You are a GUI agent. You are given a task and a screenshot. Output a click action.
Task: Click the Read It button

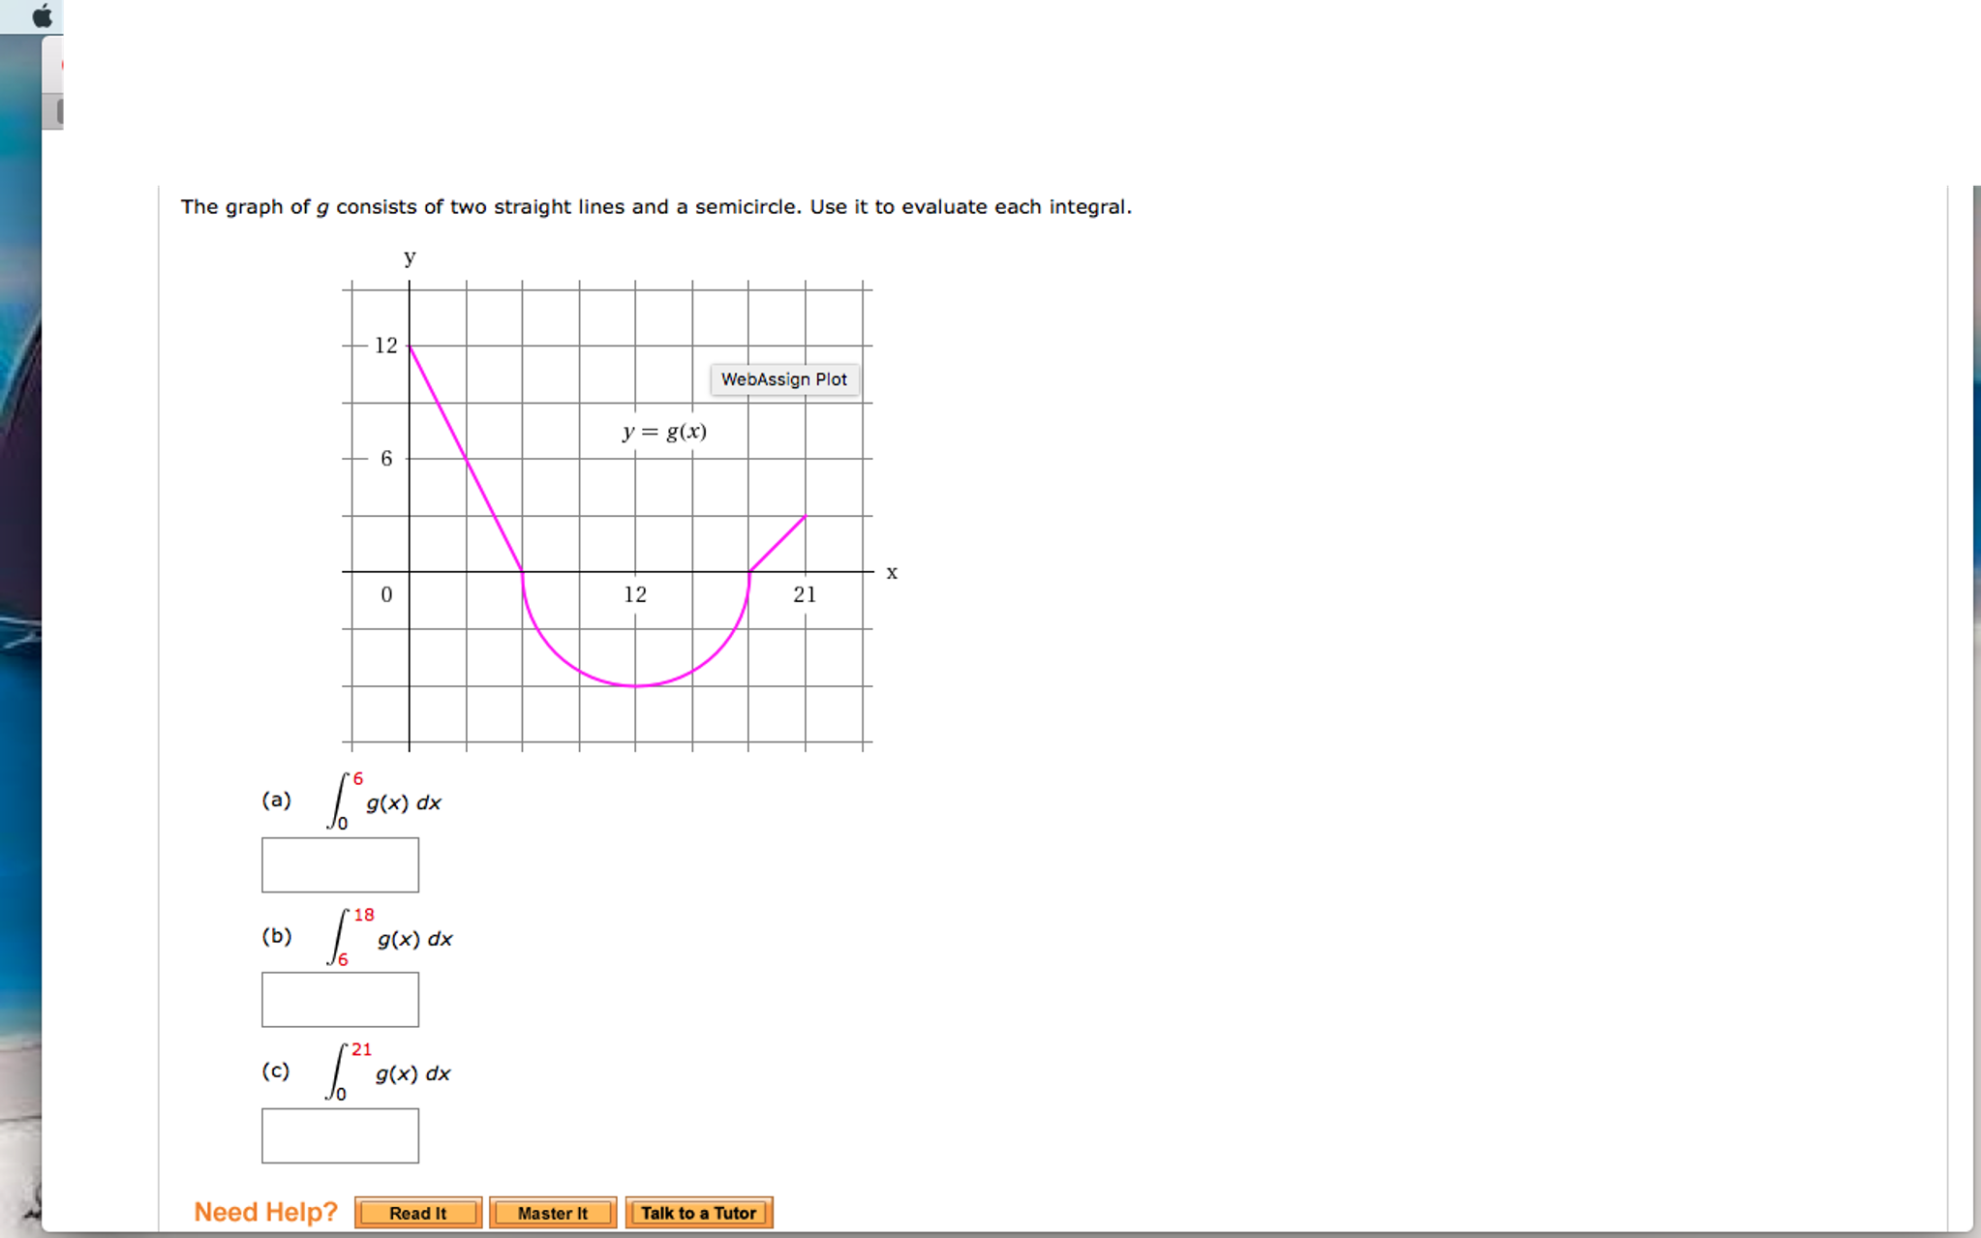point(418,1213)
